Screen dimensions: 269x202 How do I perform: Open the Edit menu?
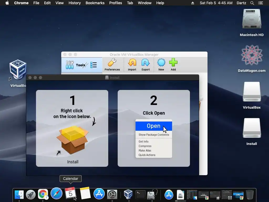point(47,3)
